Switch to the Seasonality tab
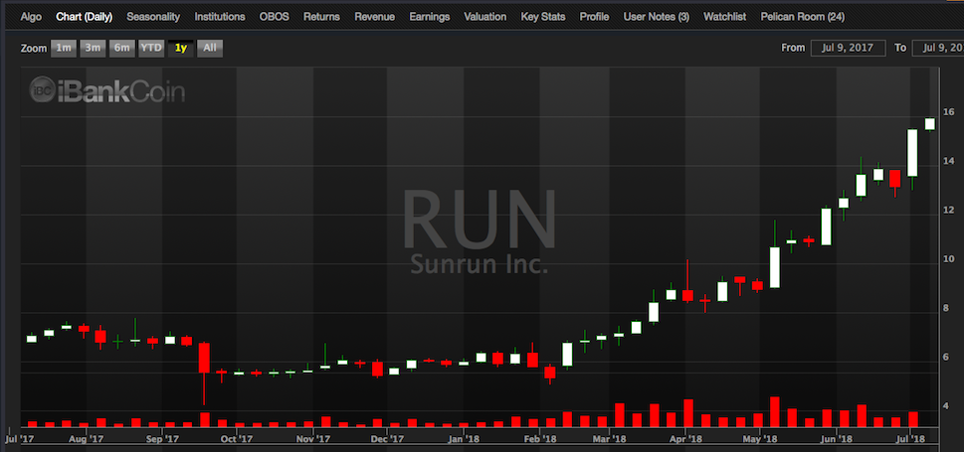The image size is (964, 452). (x=153, y=17)
